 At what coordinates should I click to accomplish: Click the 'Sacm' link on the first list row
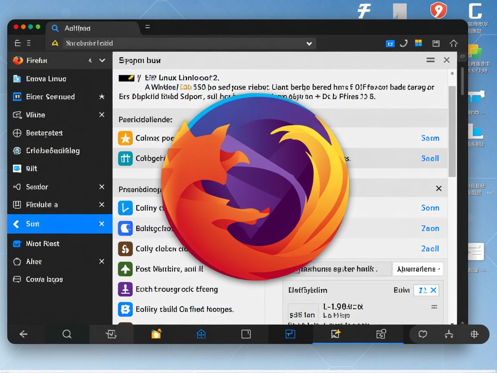(x=430, y=138)
